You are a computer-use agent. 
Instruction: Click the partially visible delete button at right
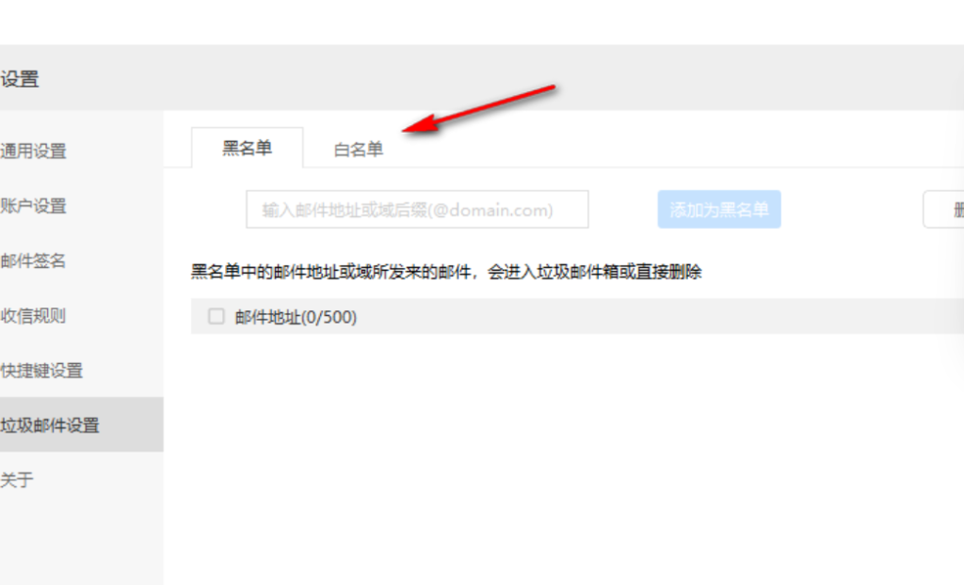(943, 210)
